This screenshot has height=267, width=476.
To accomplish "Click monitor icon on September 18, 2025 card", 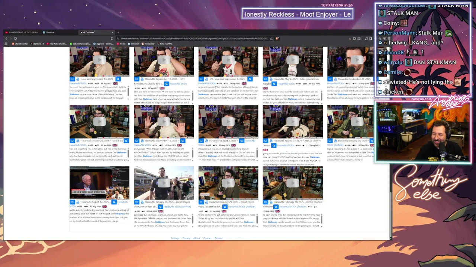I will 137,141.
